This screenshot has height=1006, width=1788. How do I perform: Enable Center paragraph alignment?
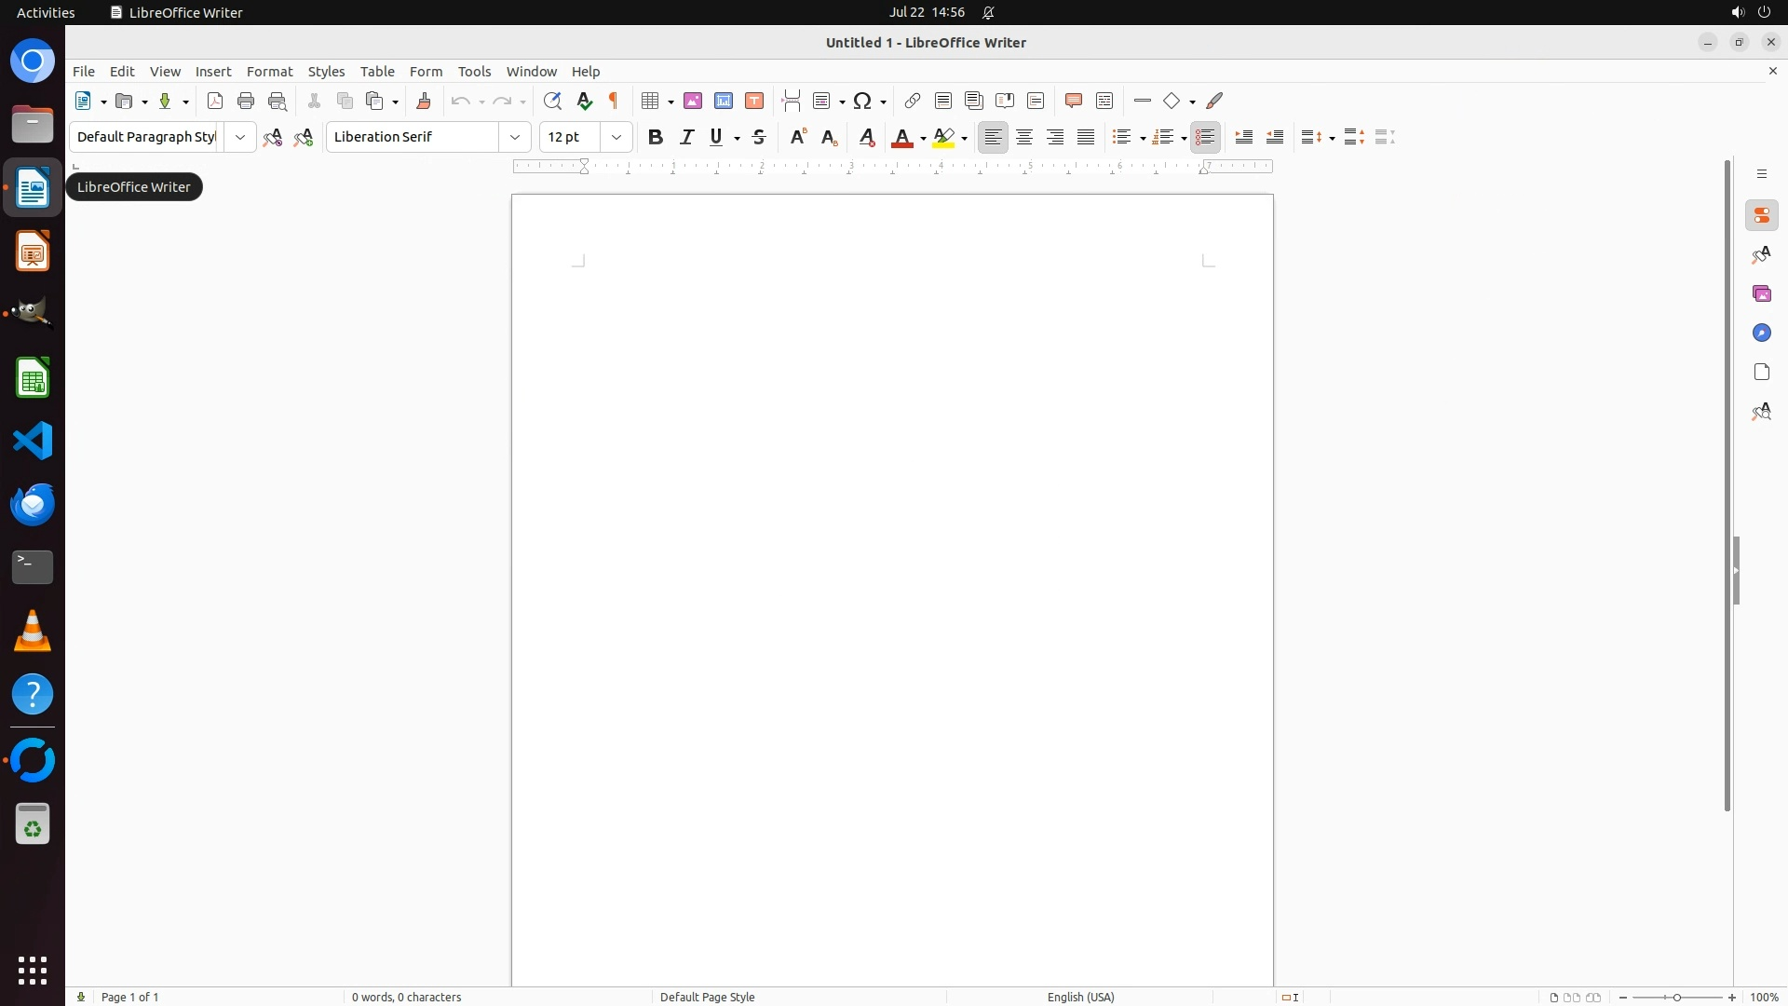click(1024, 137)
